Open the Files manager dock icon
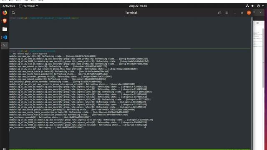The width and height of the screenshot is (267, 150). (x=5, y=29)
